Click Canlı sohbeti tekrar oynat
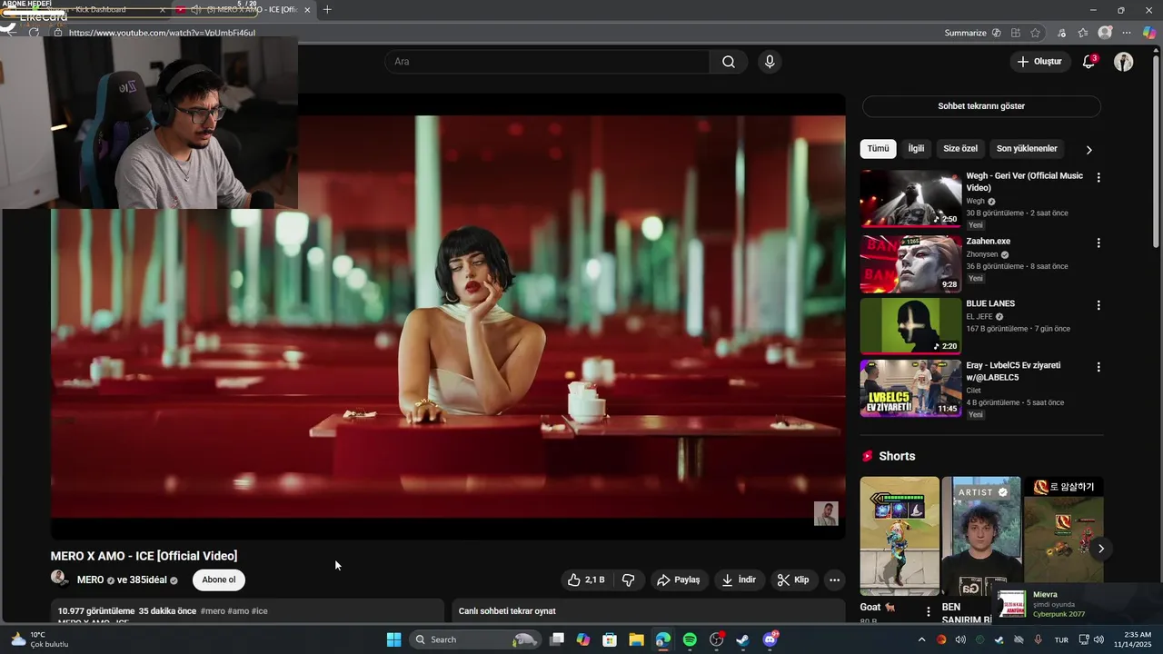The height and width of the screenshot is (654, 1163). 507,611
